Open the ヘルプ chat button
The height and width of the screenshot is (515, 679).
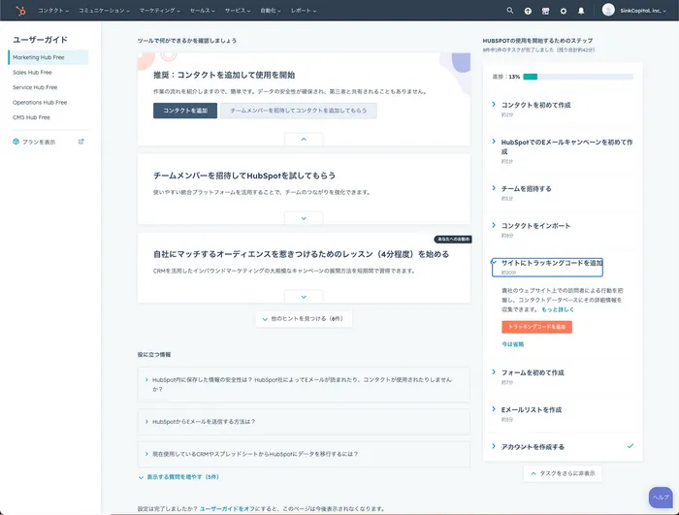(x=661, y=498)
